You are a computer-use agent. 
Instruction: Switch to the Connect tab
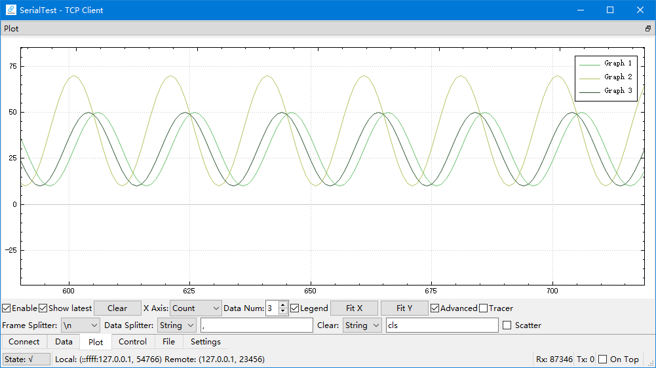(24, 342)
